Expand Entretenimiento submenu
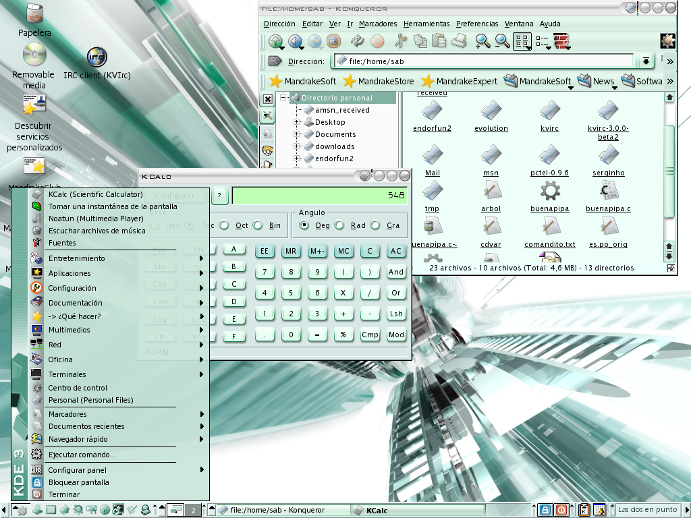This screenshot has height=518, width=691. [x=117, y=258]
